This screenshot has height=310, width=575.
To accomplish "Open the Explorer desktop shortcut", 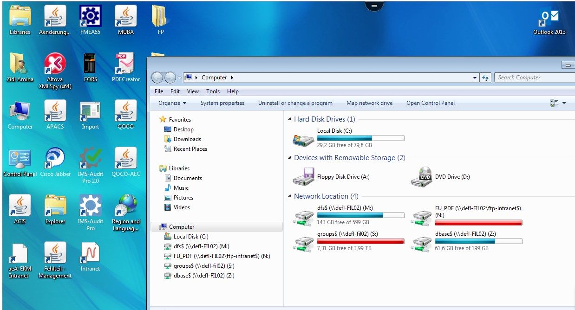I will [x=55, y=210].
